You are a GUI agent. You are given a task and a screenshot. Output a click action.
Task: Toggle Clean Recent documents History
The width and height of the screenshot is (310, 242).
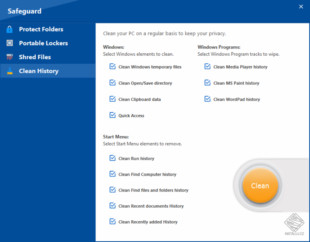click(x=112, y=205)
